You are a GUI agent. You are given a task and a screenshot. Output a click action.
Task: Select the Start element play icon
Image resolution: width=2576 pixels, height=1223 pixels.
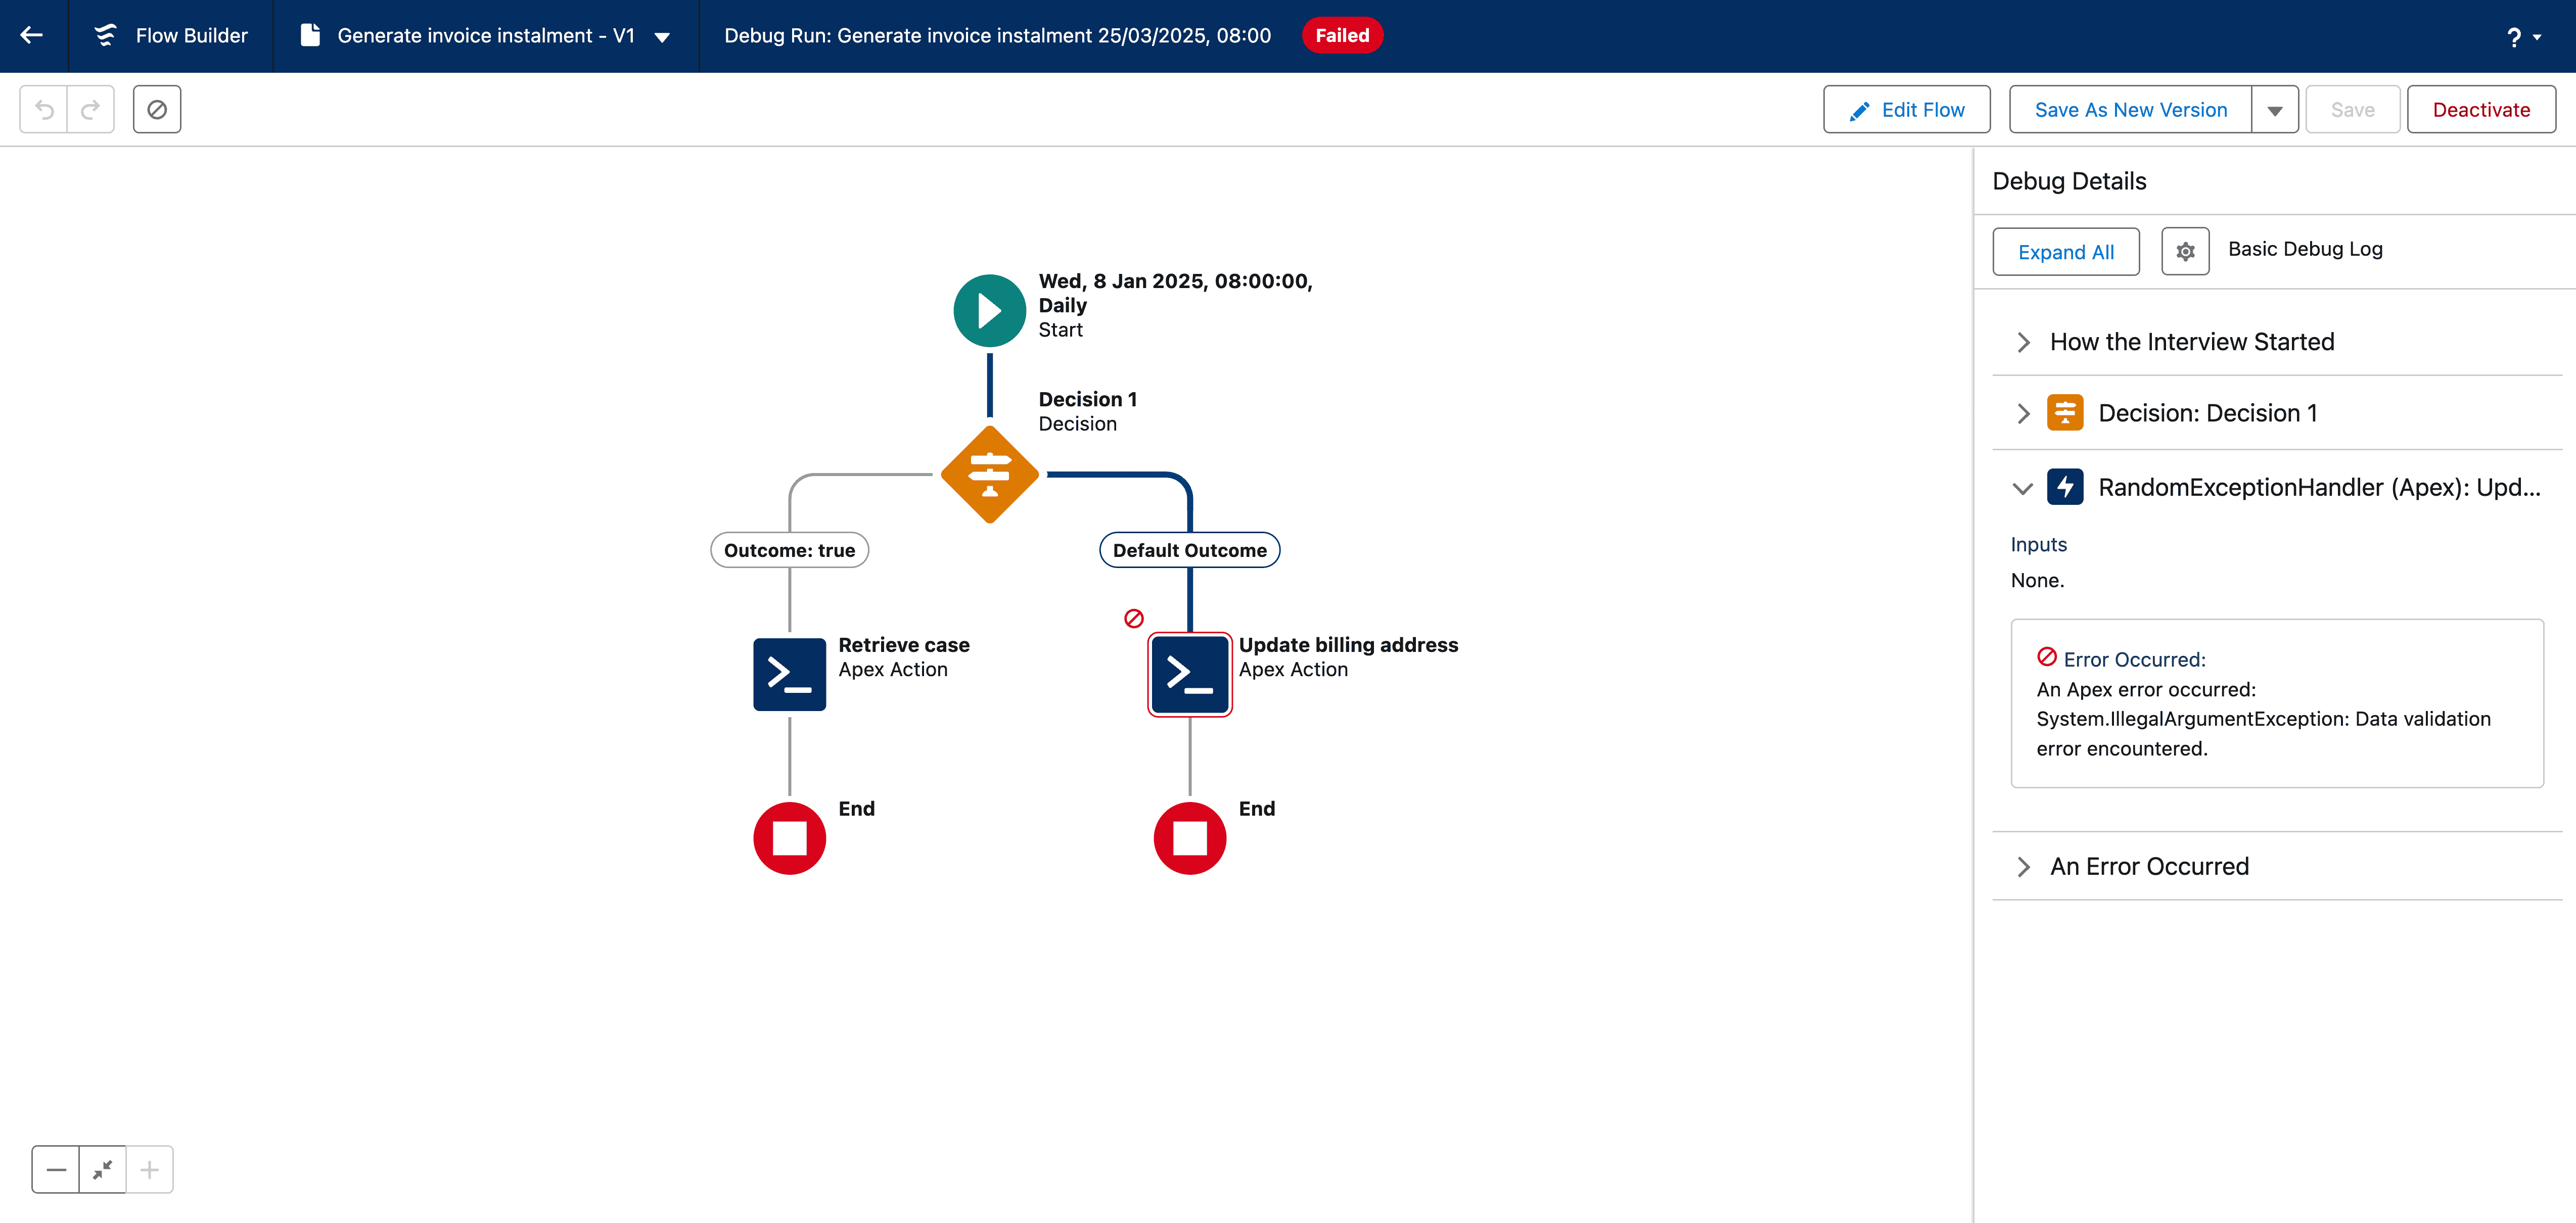pyautogui.click(x=989, y=311)
